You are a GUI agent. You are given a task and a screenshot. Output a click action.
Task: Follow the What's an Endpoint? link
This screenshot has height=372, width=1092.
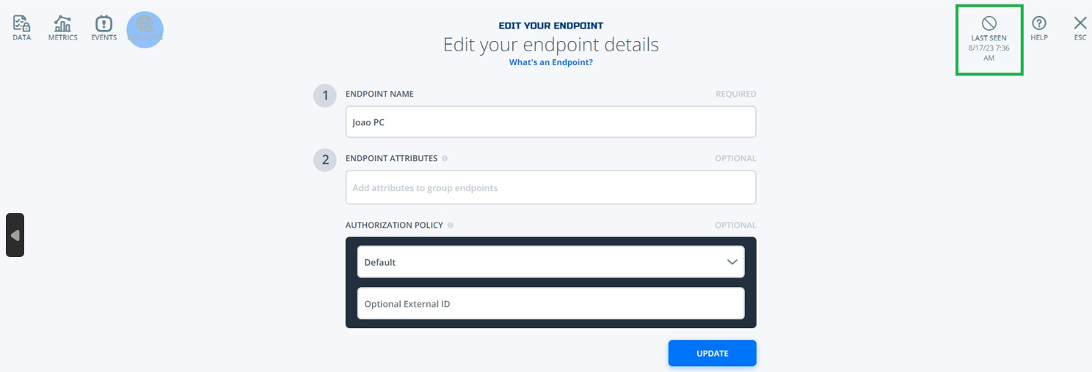click(x=551, y=62)
